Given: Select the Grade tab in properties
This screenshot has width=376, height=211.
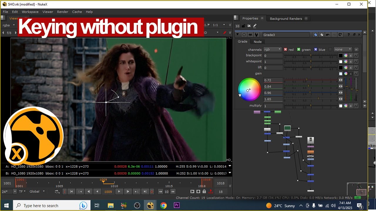Looking at the screenshot, I should click(x=243, y=41).
